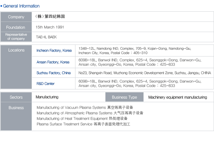
Task: Click the Business Type header cell
Action: coord(124,97)
